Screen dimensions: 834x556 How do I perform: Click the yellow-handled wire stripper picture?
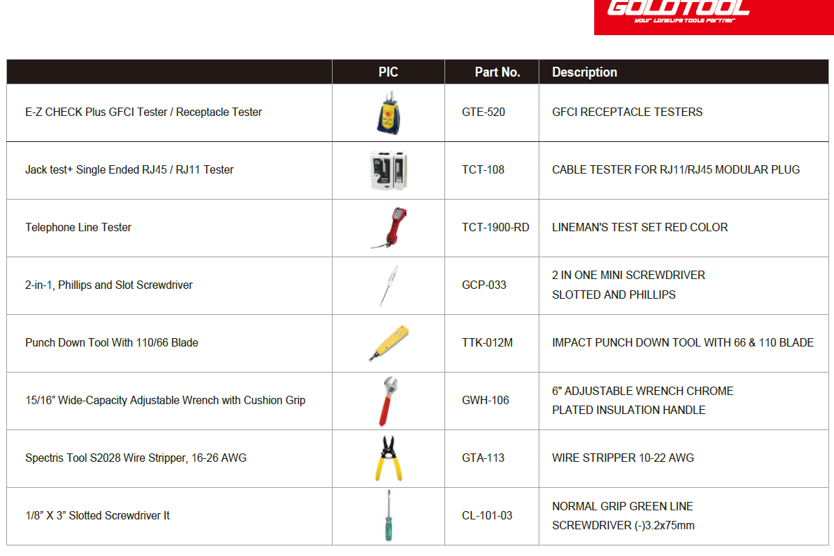pyautogui.click(x=389, y=459)
